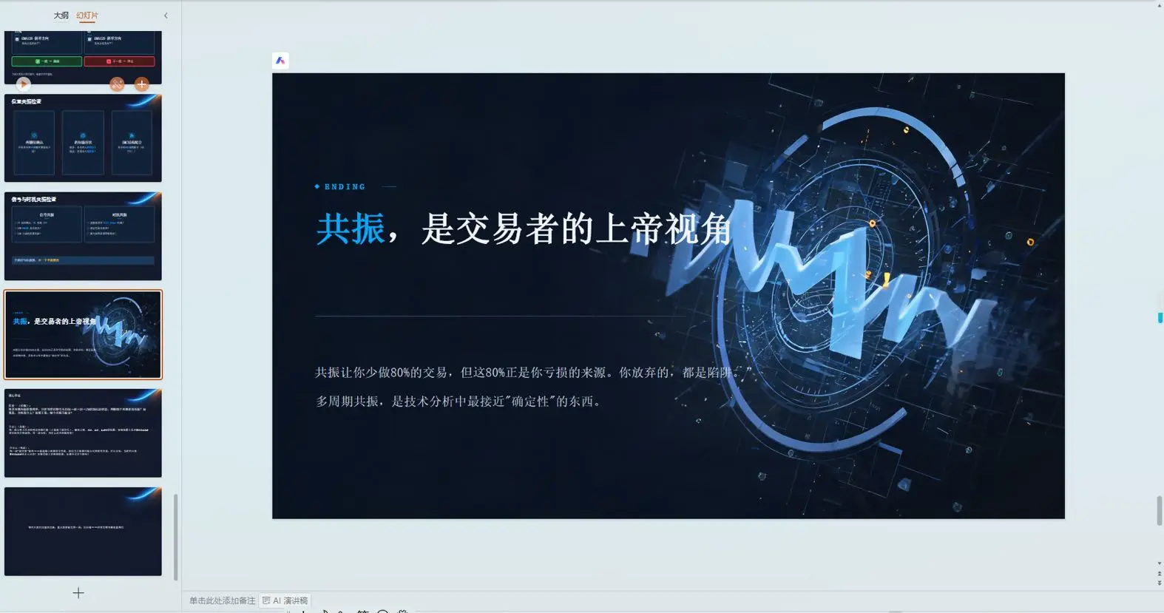The image size is (1164, 613).
Task: Switch to the 大纲 outline tab
Action: tap(61, 16)
